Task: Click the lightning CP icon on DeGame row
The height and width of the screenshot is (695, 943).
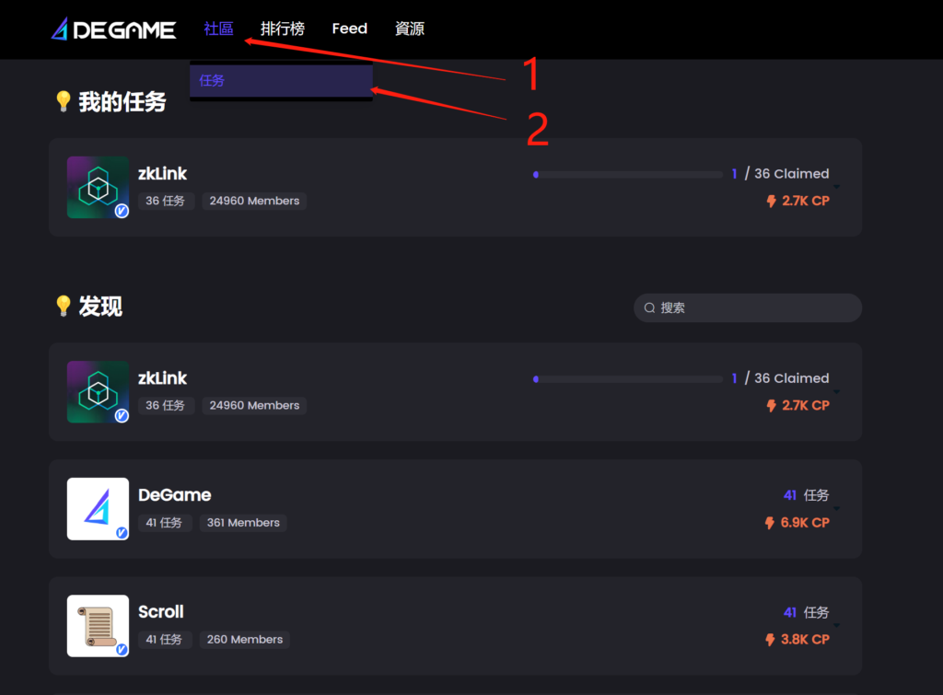Action: tap(770, 523)
